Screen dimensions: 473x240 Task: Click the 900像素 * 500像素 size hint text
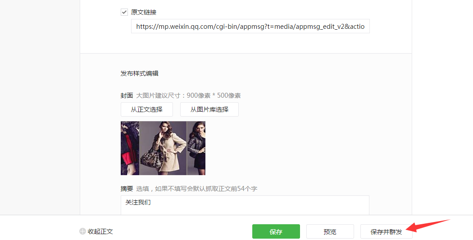[x=214, y=95]
